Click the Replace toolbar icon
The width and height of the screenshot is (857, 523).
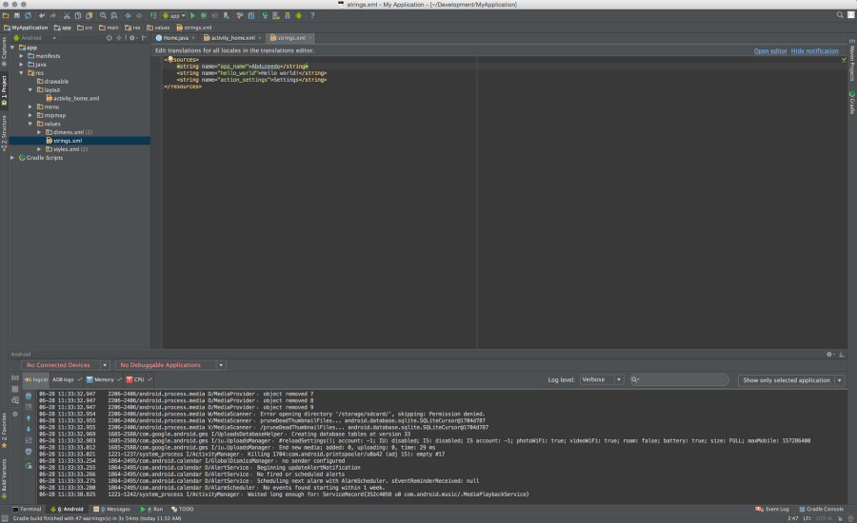[114, 16]
